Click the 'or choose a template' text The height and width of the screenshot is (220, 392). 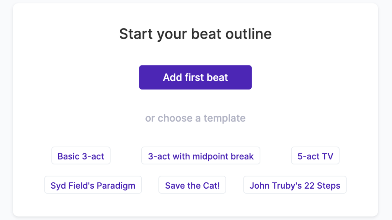click(x=195, y=118)
